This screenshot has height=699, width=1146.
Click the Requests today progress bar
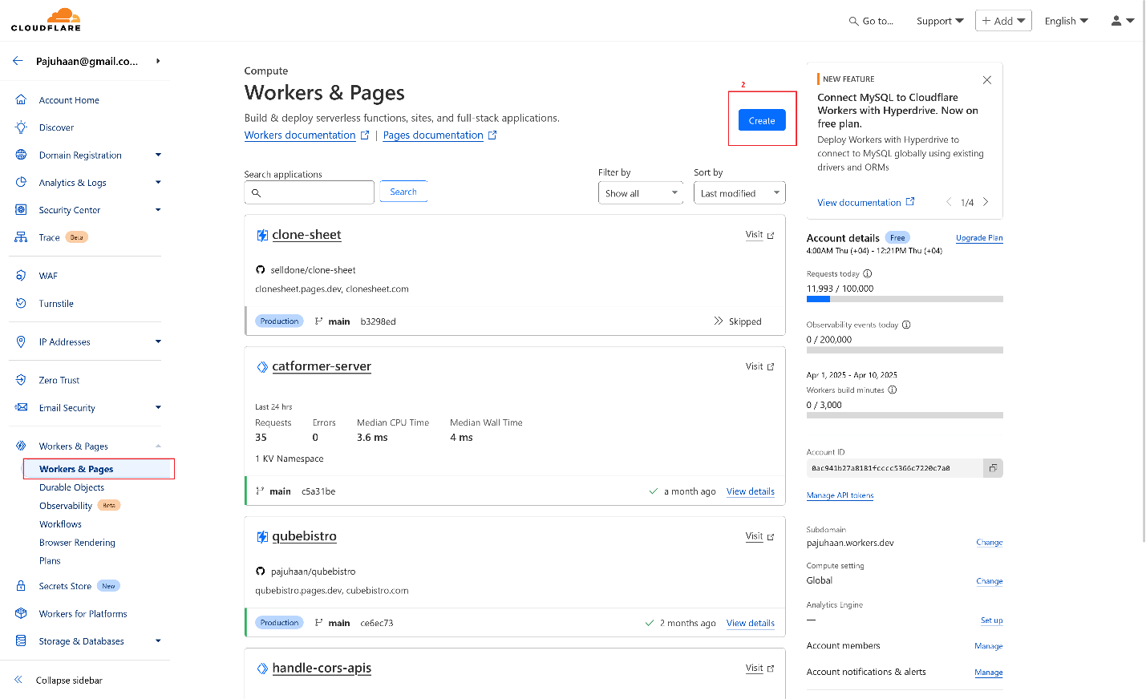[x=905, y=299]
